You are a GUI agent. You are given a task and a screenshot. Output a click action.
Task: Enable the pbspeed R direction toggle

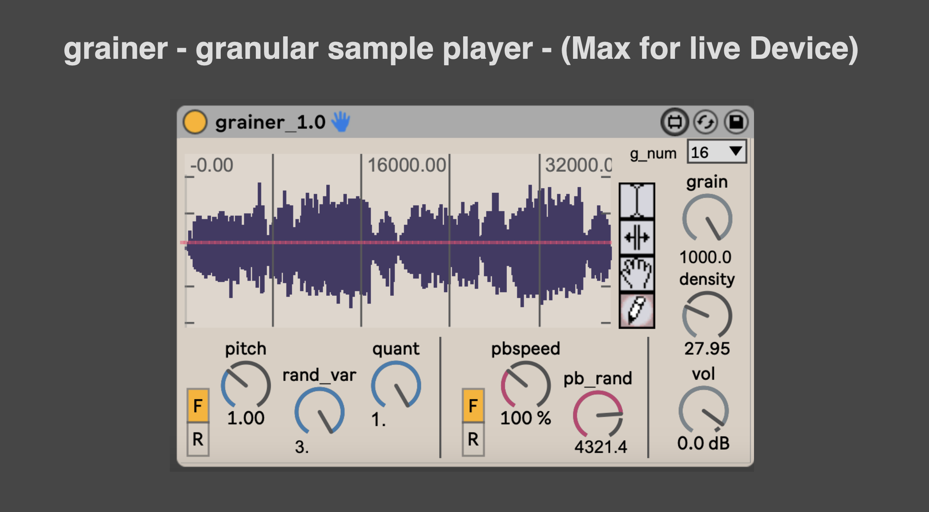coord(473,439)
